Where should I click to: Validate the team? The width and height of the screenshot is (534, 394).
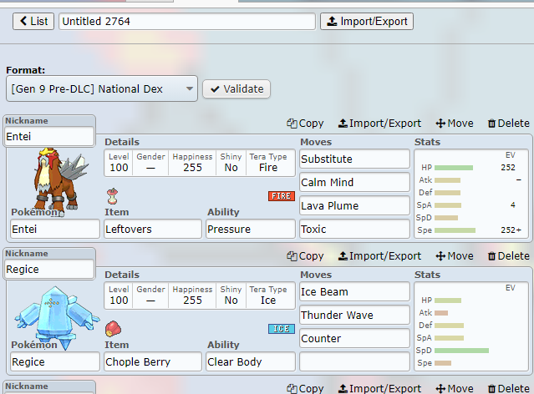pyautogui.click(x=236, y=89)
